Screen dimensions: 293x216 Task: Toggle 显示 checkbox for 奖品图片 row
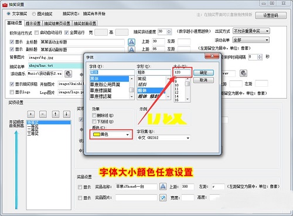click(x=80, y=198)
